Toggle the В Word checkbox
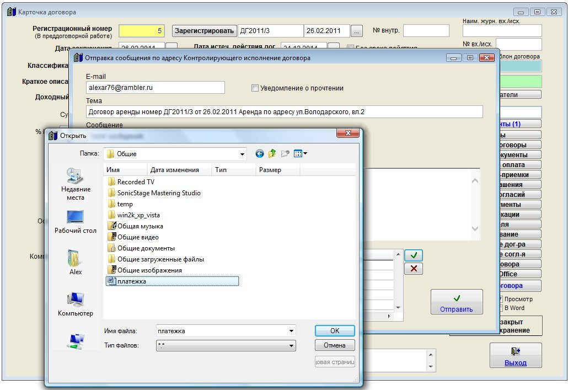The image size is (568, 390). point(500,308)
